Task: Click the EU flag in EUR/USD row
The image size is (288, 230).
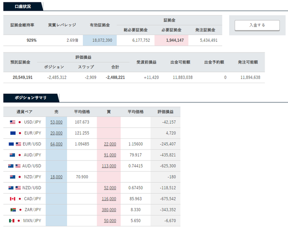Action: tap(11, 144)
